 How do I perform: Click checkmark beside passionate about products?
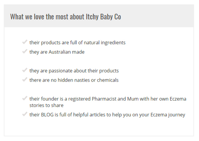(x=25, y=70)
